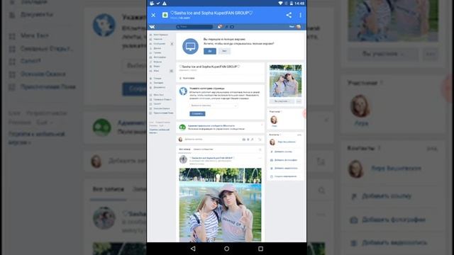Tap the Android back navigation button
The height and width of the screenshot is (255, 454).
193,249
